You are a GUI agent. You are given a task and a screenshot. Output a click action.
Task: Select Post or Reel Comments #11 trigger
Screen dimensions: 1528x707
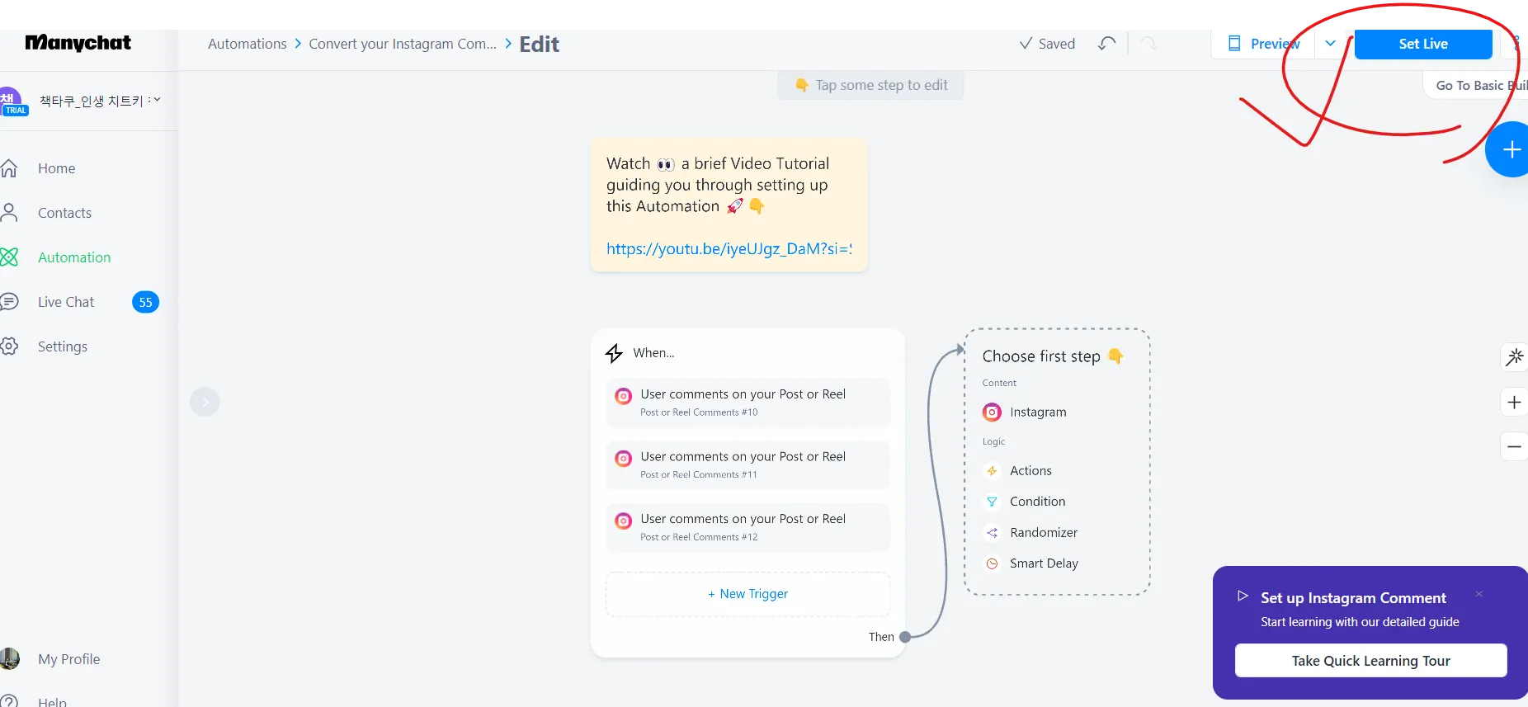[x=747, y=464]
